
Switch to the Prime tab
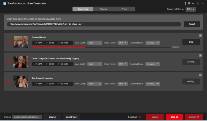124,9
